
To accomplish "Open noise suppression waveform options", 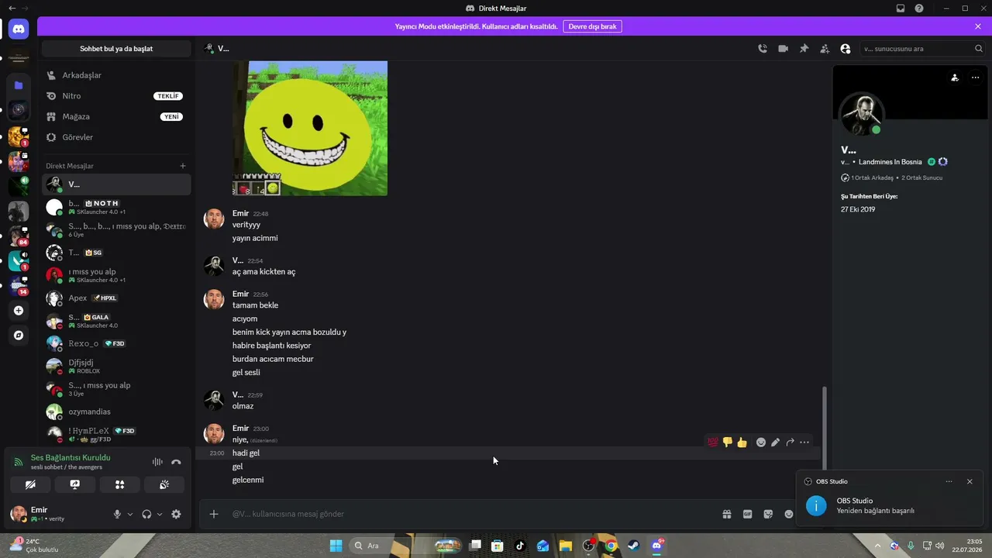I will click(157, 462).
